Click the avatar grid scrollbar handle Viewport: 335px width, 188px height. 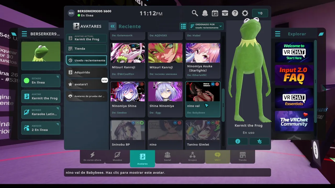coord(223,105)
